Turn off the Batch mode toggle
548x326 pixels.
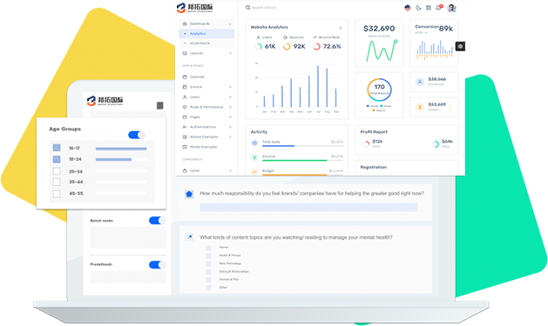click(158, 220)
